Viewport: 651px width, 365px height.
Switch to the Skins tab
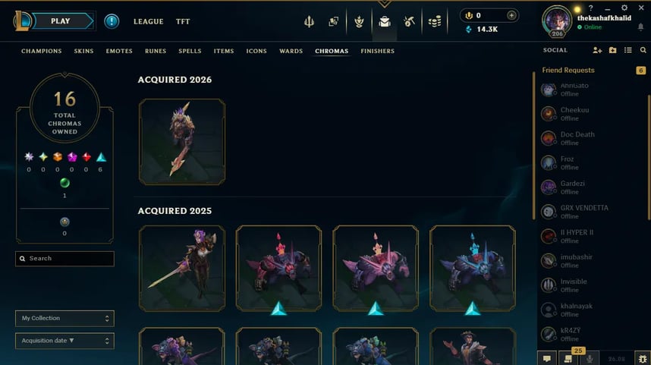point(83,51)
